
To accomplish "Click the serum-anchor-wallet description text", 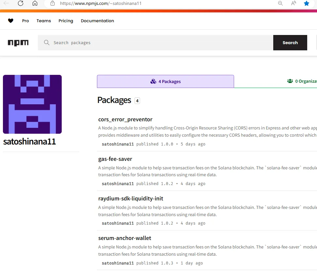I will [x=207, y=250].
